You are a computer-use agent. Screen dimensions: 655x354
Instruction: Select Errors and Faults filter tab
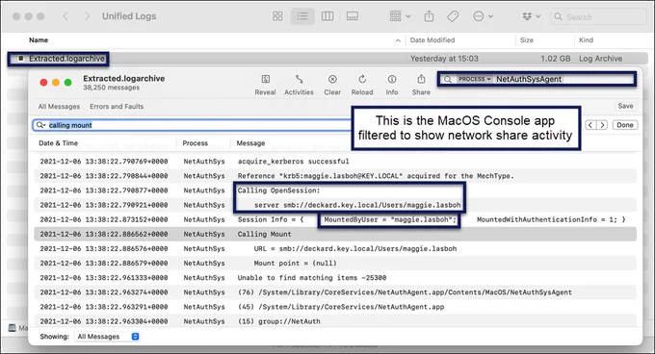117,107
